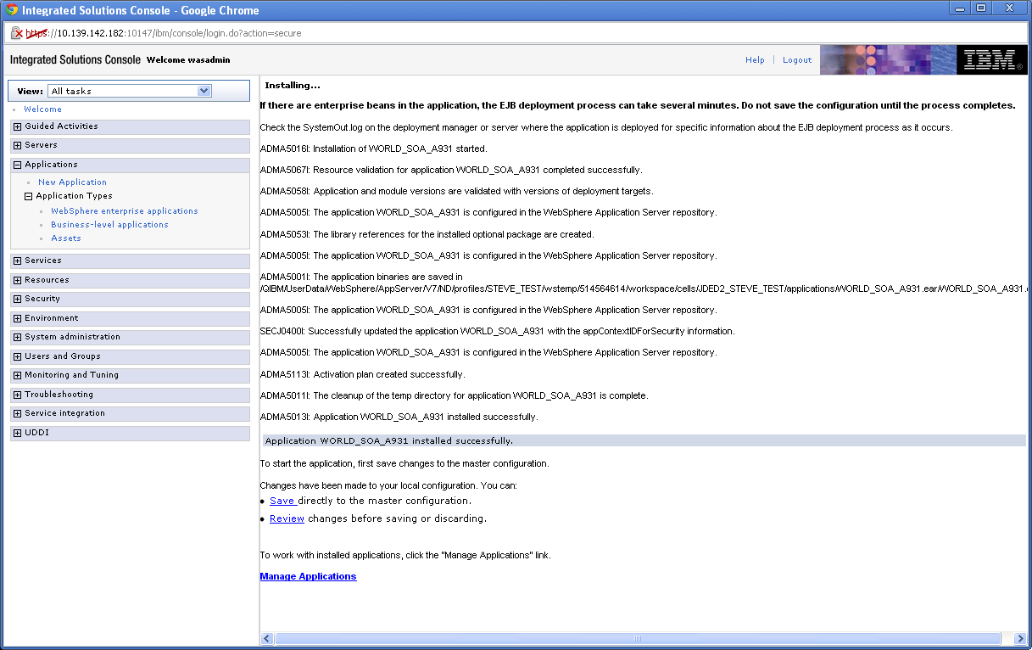Expand the UDDI section

pos(17,433)
